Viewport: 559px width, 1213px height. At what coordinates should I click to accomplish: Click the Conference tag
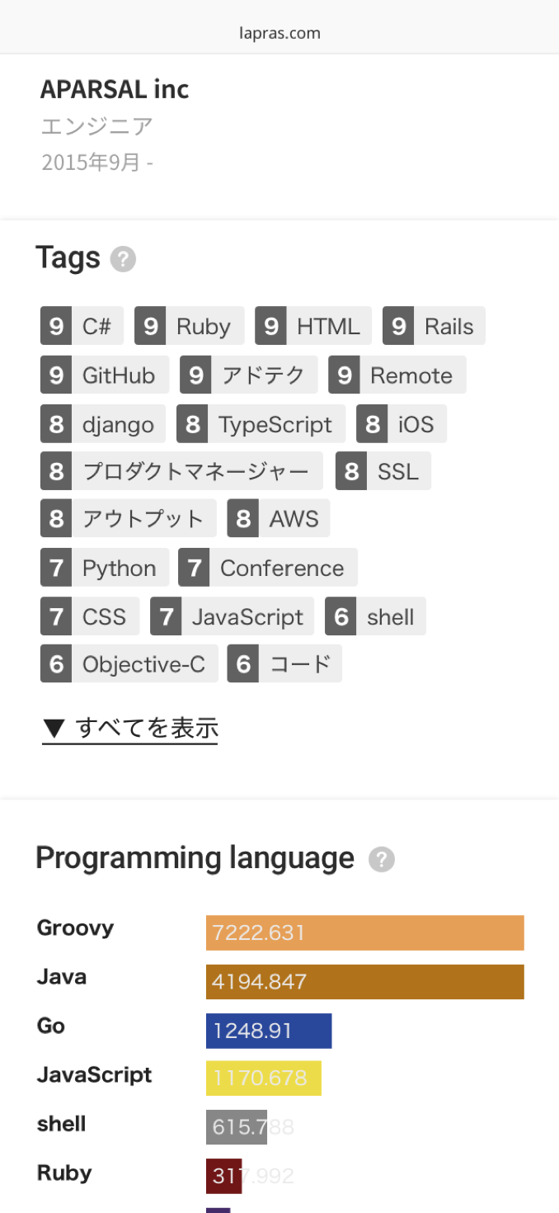(x=268, y=569)
